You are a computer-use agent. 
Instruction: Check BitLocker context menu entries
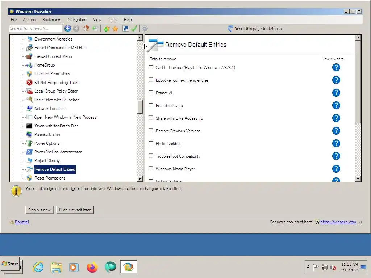[151, 80]
